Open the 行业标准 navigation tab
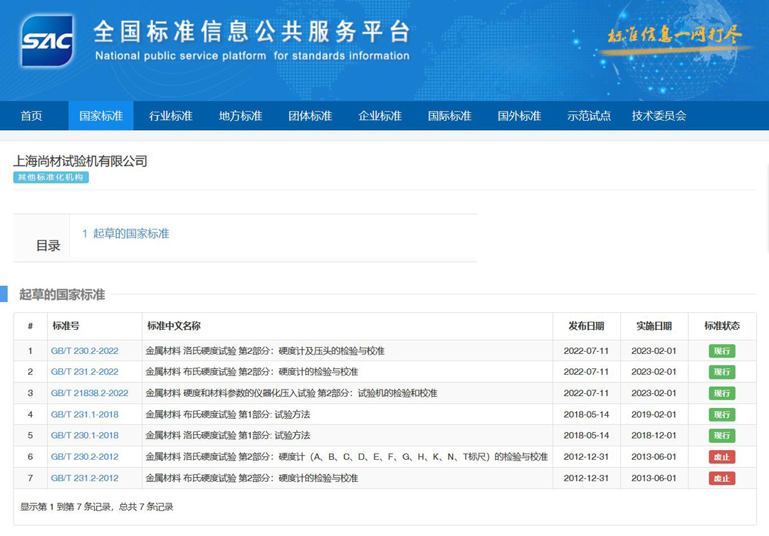Viewport: 769px width, 536px height. coord(171,116)
